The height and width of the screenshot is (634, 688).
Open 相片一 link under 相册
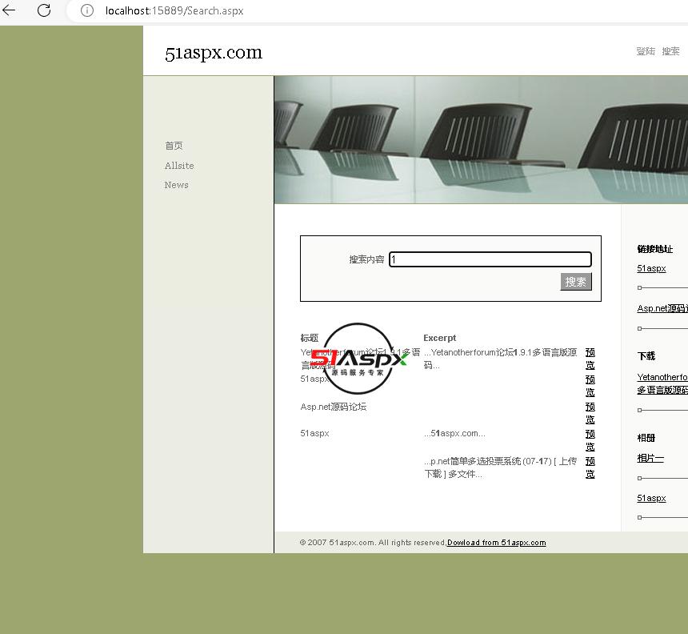650,458
